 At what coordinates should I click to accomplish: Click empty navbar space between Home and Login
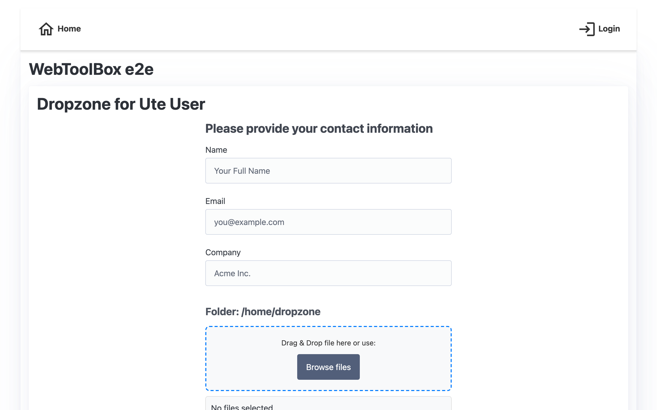coord(326,29)
